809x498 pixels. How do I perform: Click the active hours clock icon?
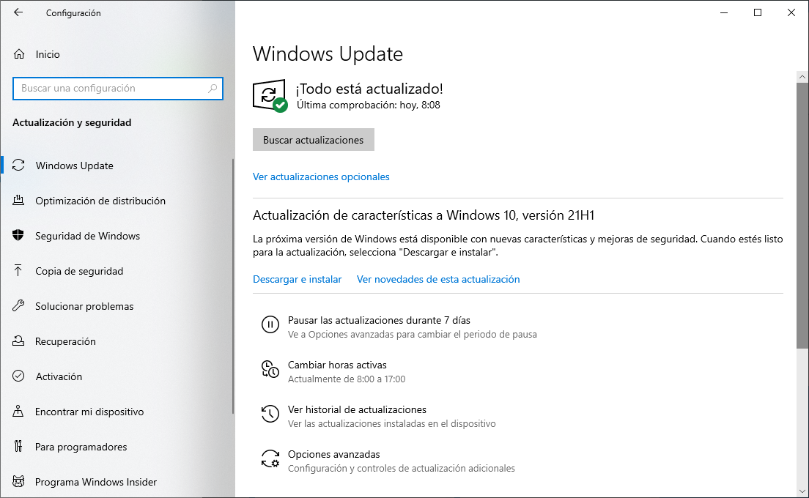click(x=270, y=369)
